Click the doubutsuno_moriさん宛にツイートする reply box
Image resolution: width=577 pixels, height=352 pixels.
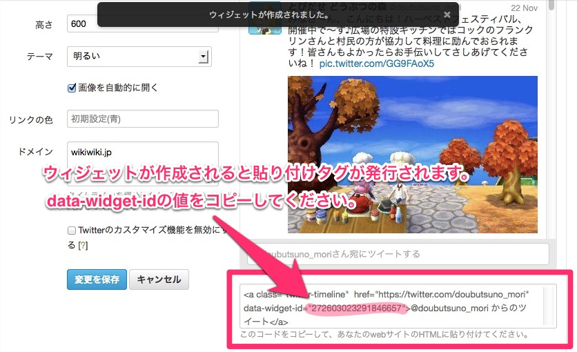[x=398, y=254]
